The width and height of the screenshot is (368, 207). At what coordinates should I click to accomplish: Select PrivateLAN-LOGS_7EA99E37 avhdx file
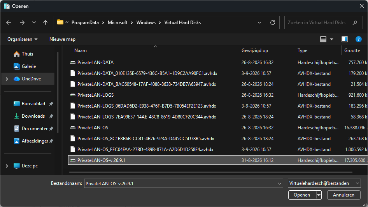click(218, 117)
